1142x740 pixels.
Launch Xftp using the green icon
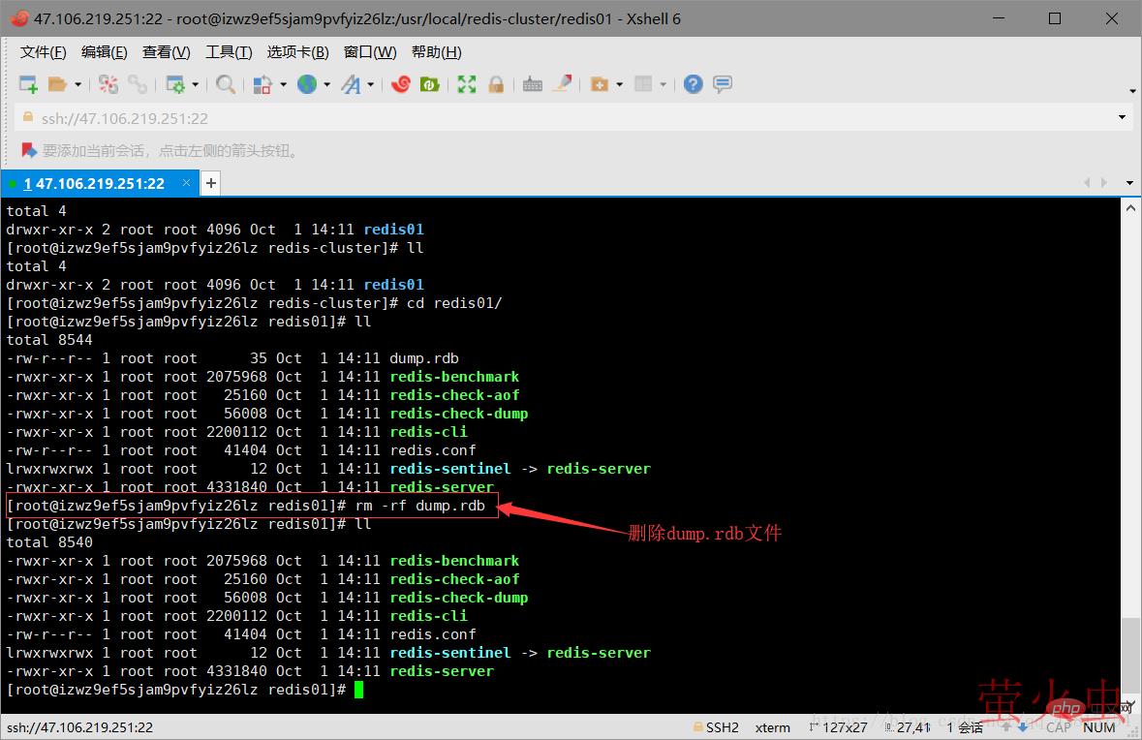429,85
